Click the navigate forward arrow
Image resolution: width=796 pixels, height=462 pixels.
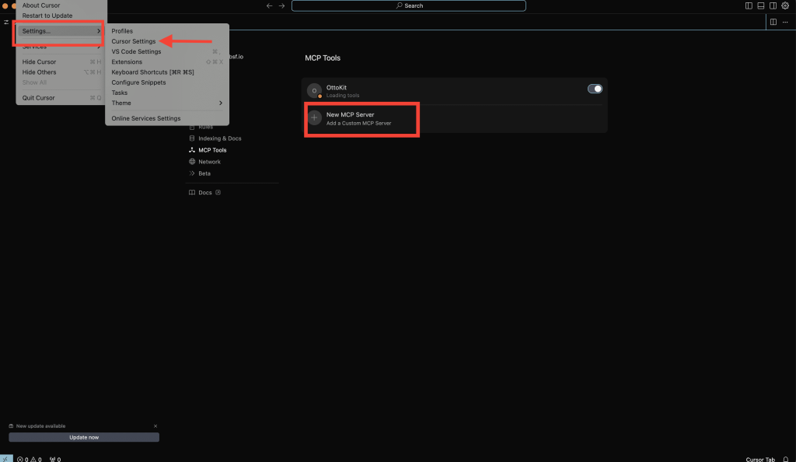click(x=281, y=5)
